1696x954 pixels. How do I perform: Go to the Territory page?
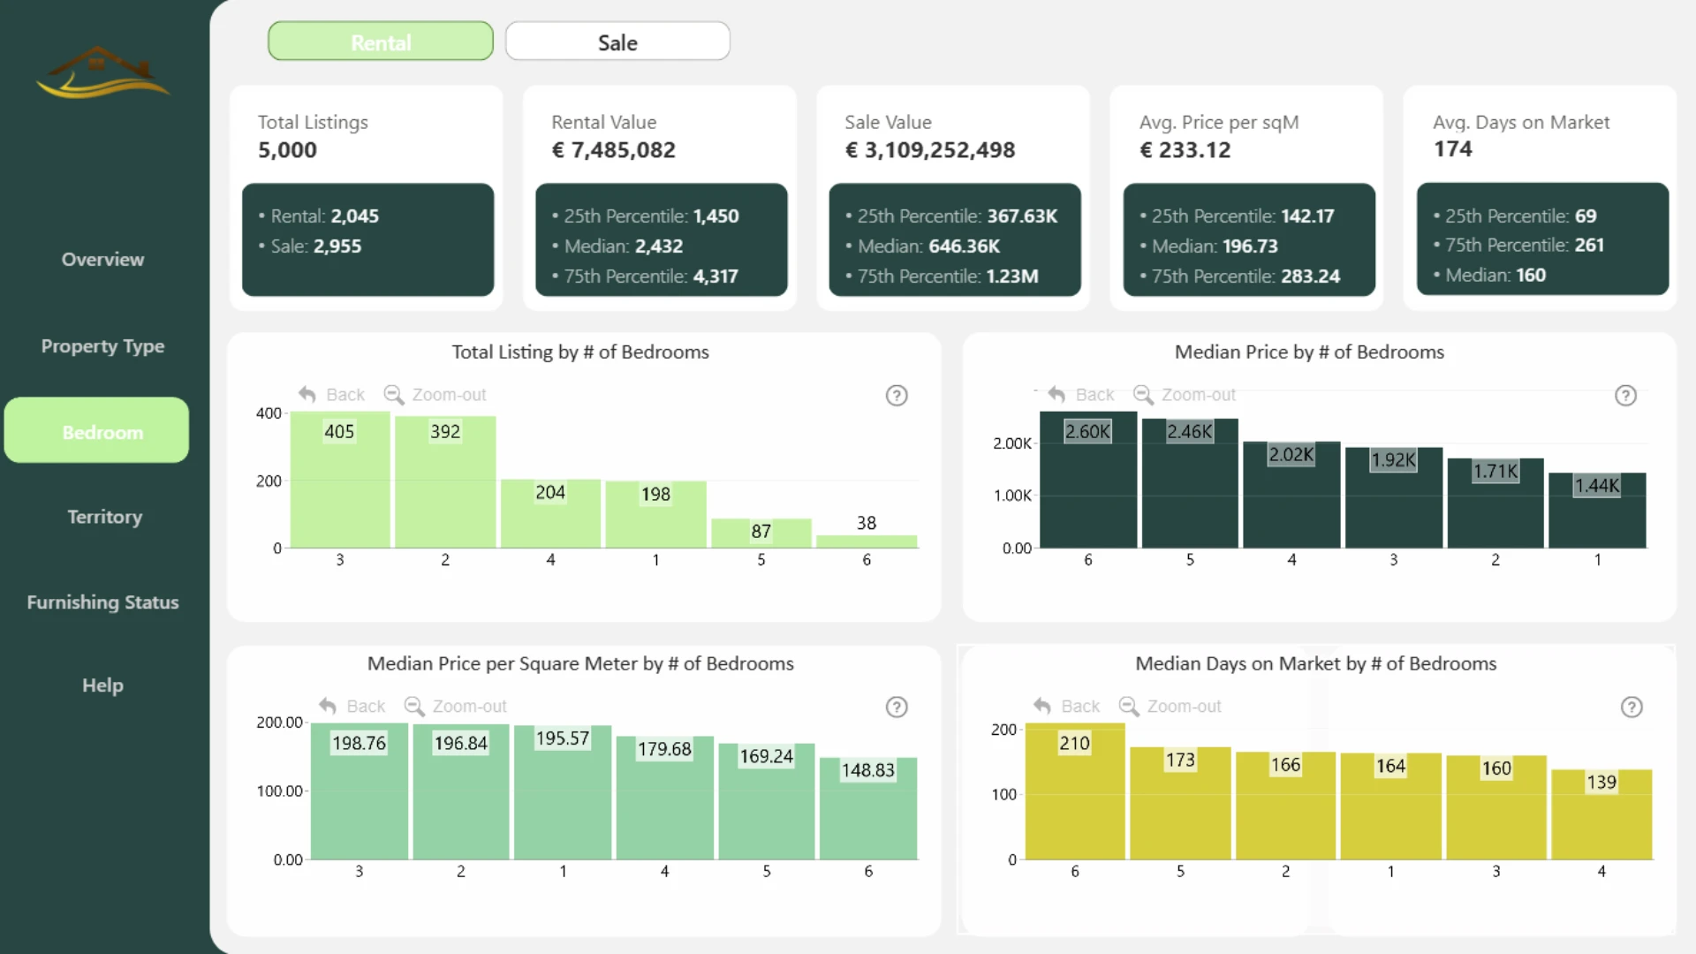(x=104, y=517)
